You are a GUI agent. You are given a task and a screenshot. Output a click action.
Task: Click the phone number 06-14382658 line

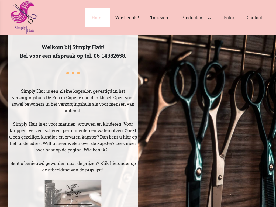(x=73, y=56)
